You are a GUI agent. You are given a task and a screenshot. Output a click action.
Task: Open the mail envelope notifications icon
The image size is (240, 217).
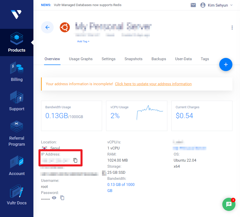pyautogui.click(x=193, y=5)
